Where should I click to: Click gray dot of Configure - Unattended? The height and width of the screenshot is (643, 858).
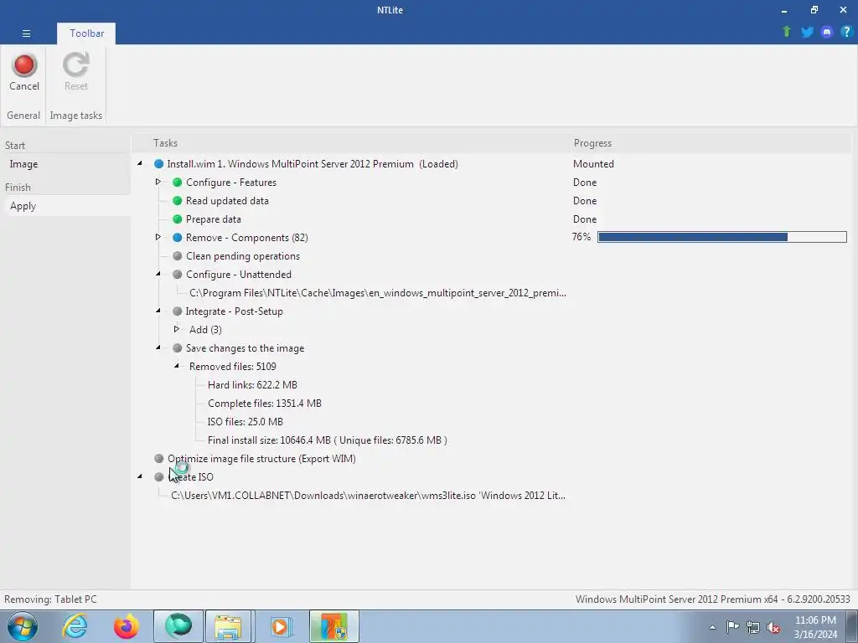pos(178,275)
